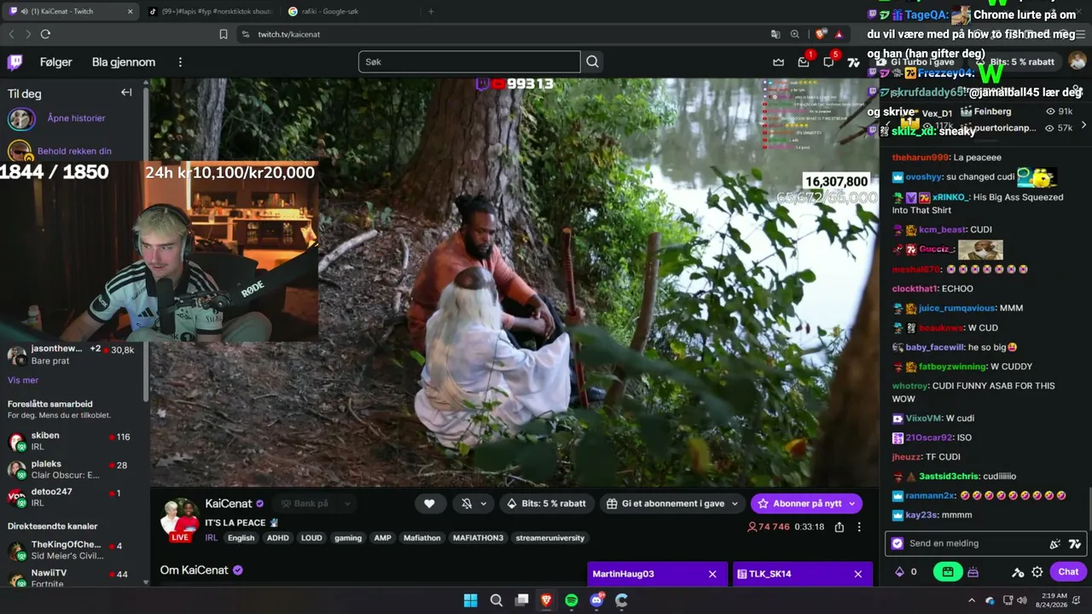Click KaiCenat's live profile avatar
The height and width of the screenshot is (614, 1092).
pyautogui.click(x=180, y=518)
